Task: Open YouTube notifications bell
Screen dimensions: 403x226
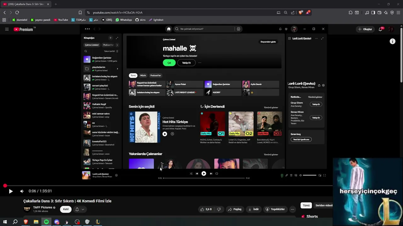Action: click(380, 29)
